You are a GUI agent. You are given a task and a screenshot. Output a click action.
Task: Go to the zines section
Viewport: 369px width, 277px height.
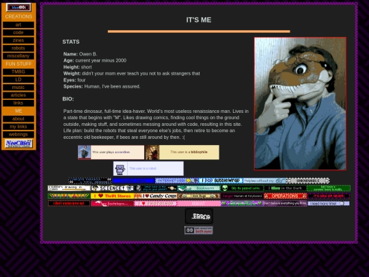(18, 40)
